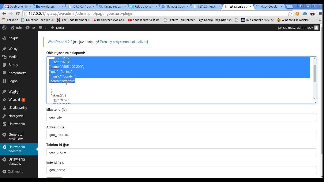
Task: Click the Telefon id field geo_phone
Action: tap(181, 152)
